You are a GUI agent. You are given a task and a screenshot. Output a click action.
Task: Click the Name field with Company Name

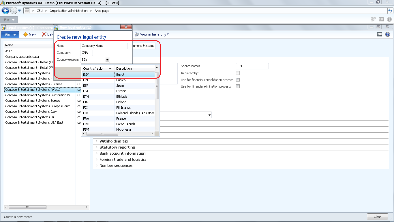(x=104, y=46)
